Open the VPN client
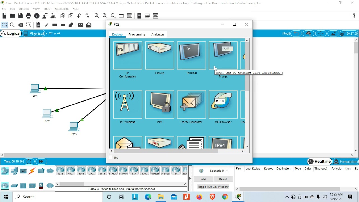Viewport: 359px width, 202px height. click(x=160, y=105)
